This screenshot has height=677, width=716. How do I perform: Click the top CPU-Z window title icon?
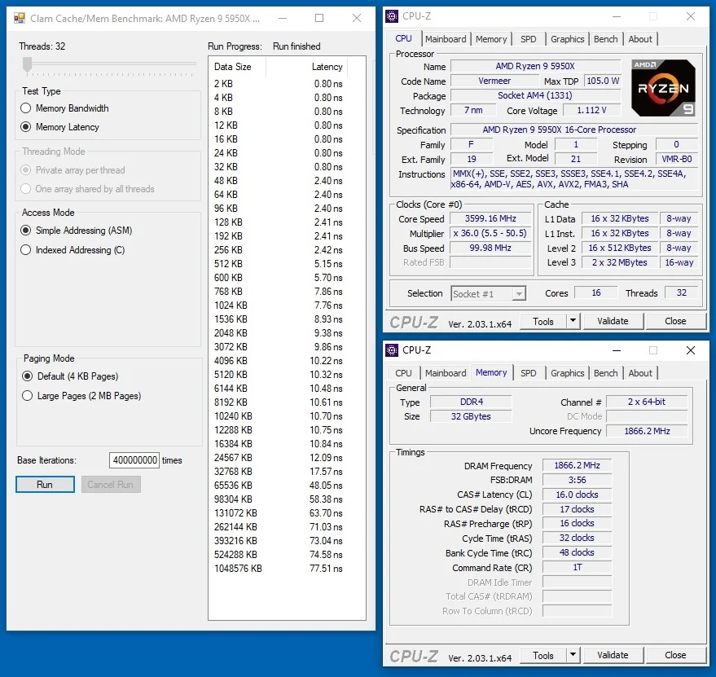point(392,16)
